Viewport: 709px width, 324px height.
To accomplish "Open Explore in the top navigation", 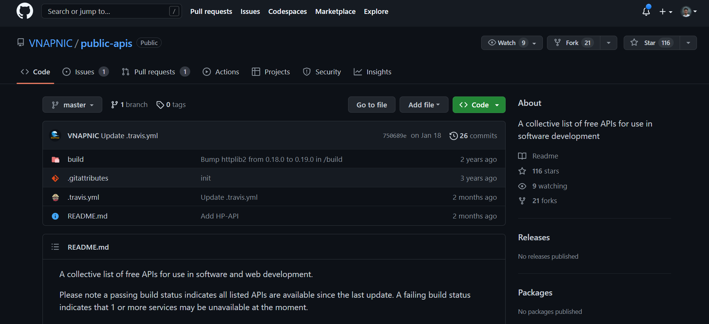I will click(x=376, y=12).
